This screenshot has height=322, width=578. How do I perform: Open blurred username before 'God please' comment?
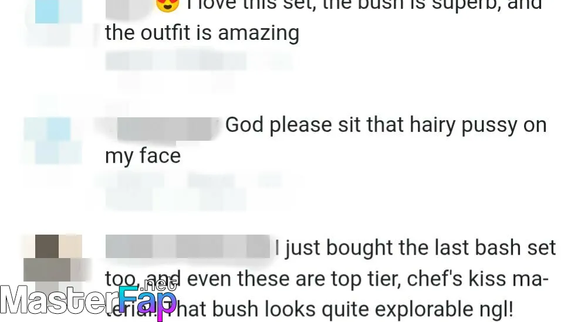[164, 128]
